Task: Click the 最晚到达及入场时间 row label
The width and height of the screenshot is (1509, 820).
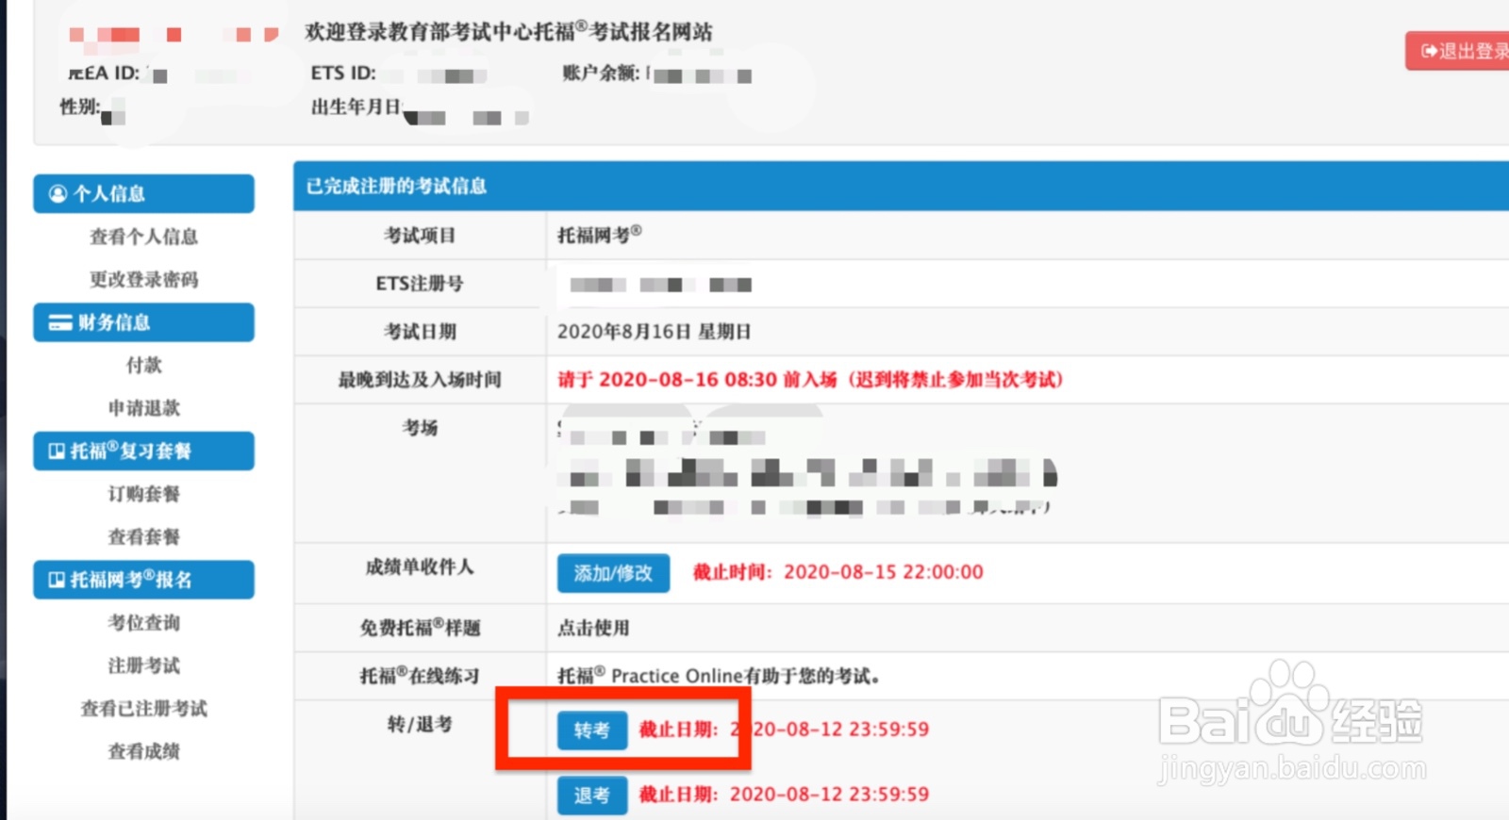Action: 420,380
